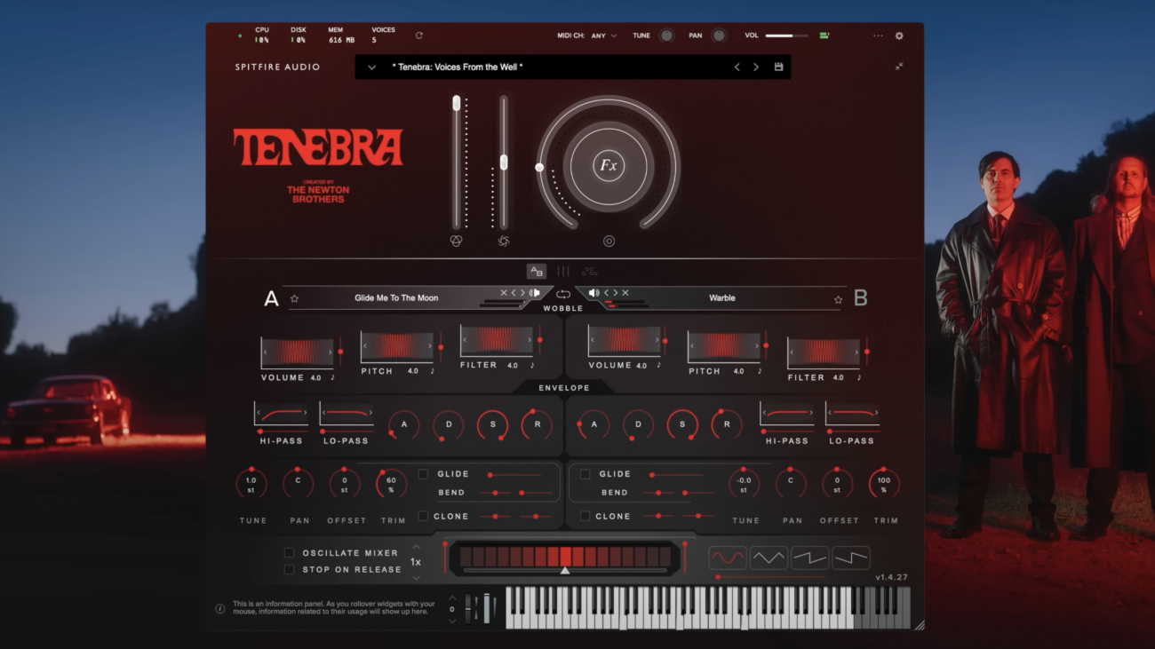Click the A/B mixer crossfade strip
The height and width of the screenshot is (649, 1155).
(564, 558)
